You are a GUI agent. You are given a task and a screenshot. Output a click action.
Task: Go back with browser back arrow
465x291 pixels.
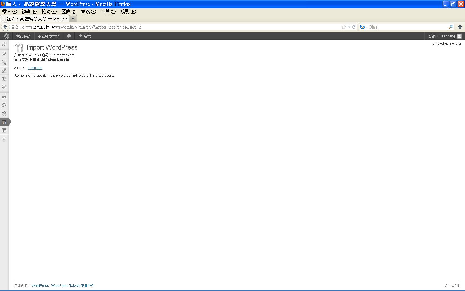click(x=5, y=27)
